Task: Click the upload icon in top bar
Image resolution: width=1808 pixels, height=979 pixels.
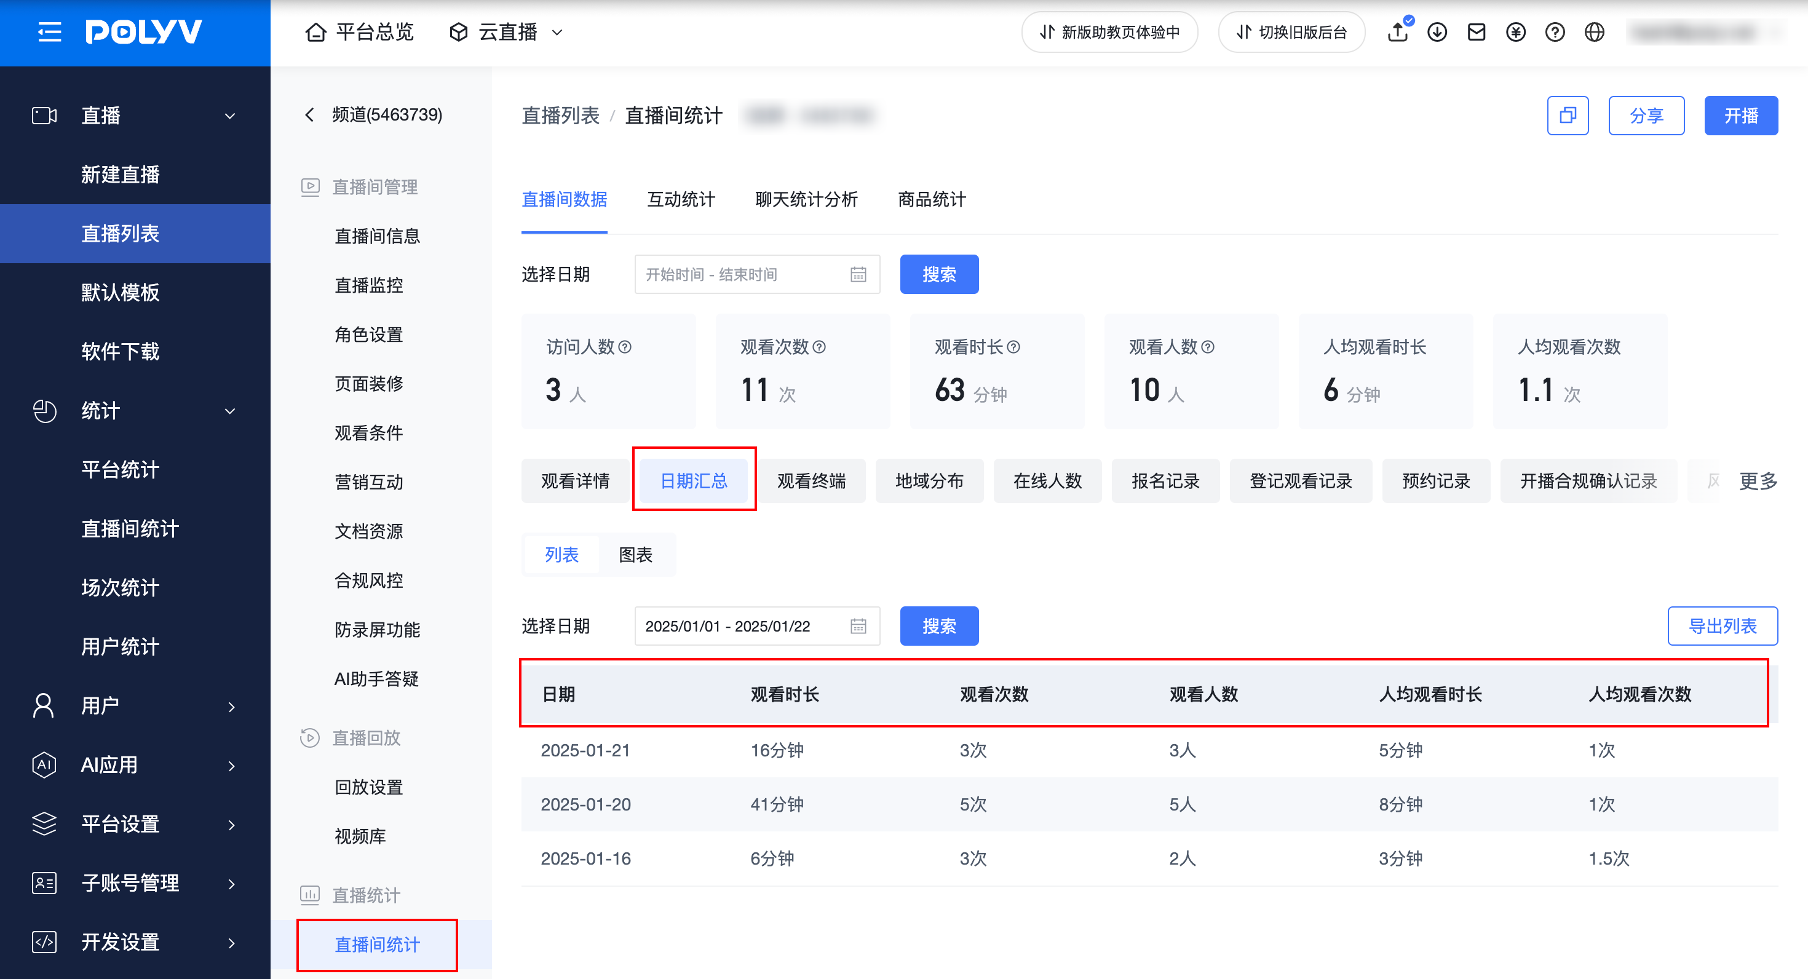Action: coord(1398,32)
